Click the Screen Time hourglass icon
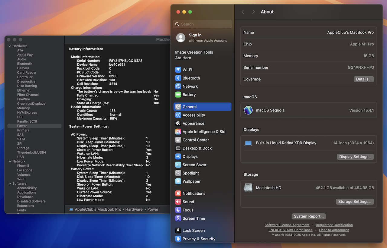The width and height of the screenshot is (387, 248). tap(178, 218)
